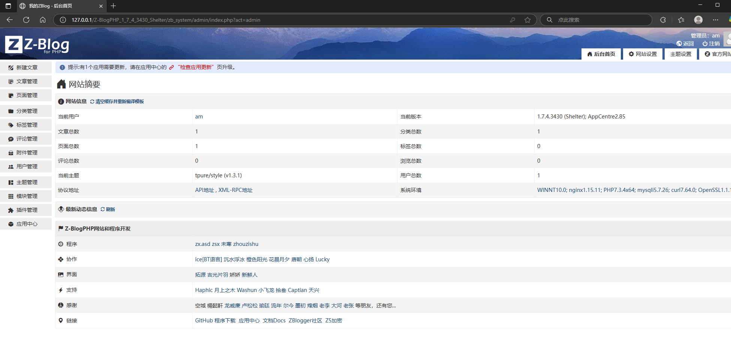The image size is (731, 349).
Task: Click zhouzishu developer name
Action: 246,244
